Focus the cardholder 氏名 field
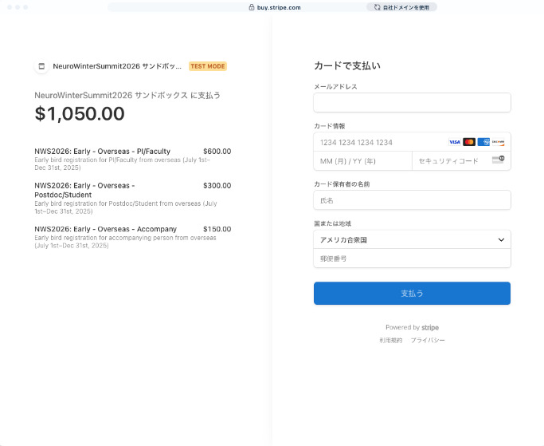Image resolution: width=544 pixels, height=446 pixels. pyautogui.click(x=412, y=200)
